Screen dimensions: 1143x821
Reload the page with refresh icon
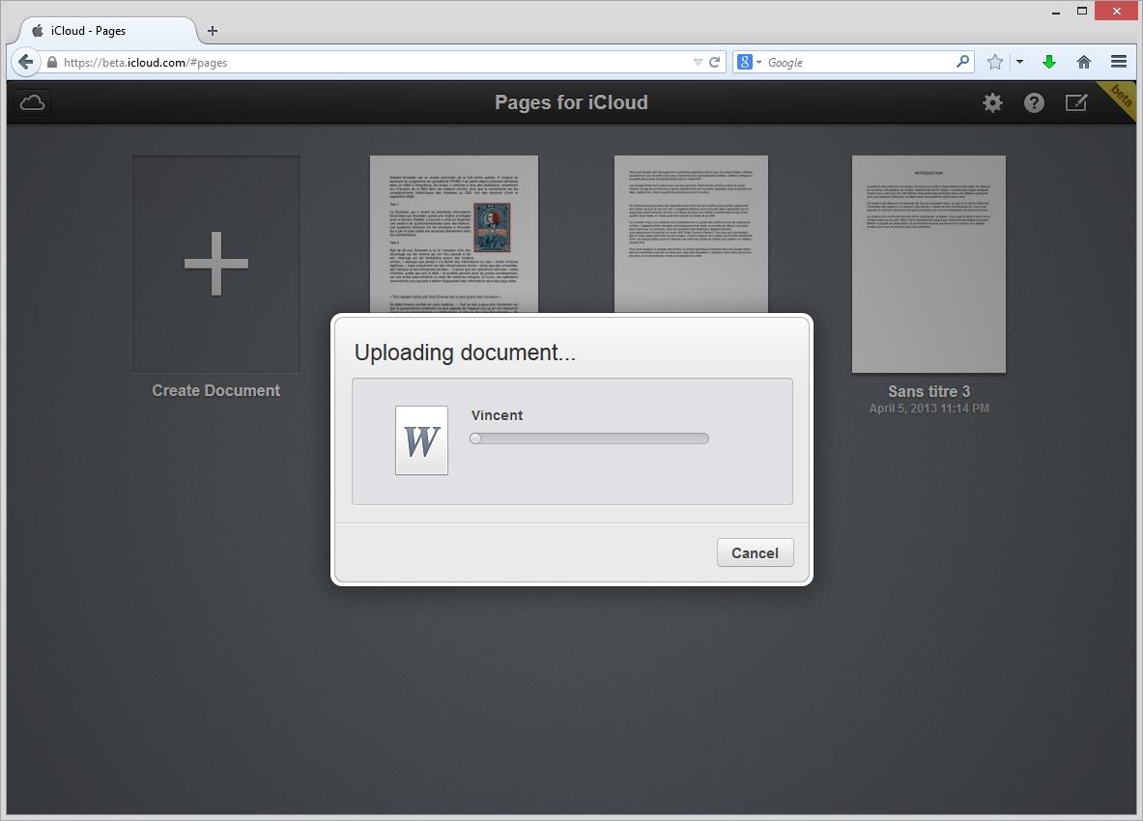(715, 62)
